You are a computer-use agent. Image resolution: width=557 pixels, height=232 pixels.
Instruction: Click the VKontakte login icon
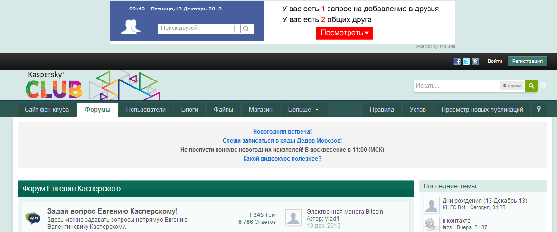[x=475, y=62]
